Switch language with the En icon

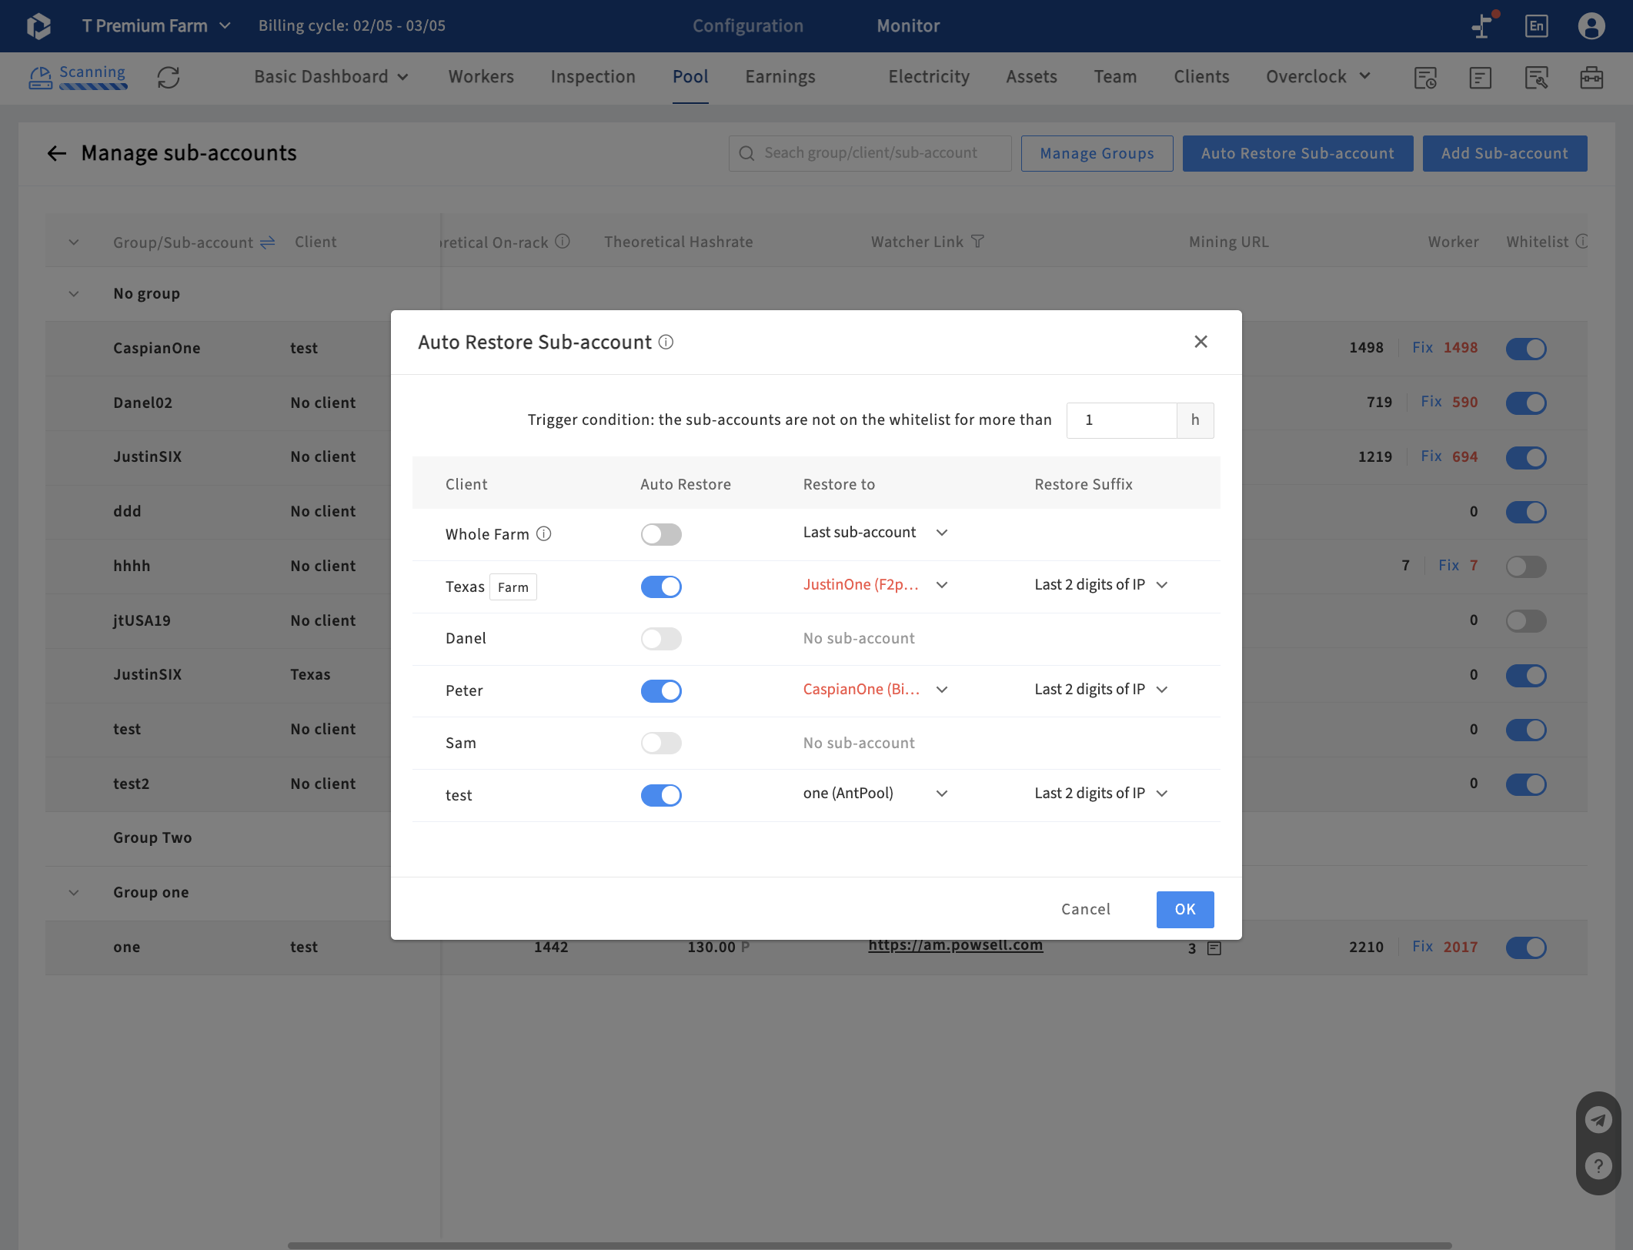click(1536, 26)
